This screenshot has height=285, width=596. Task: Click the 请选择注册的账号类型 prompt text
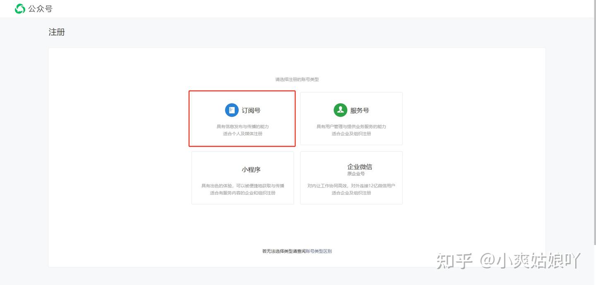point(297,79)
